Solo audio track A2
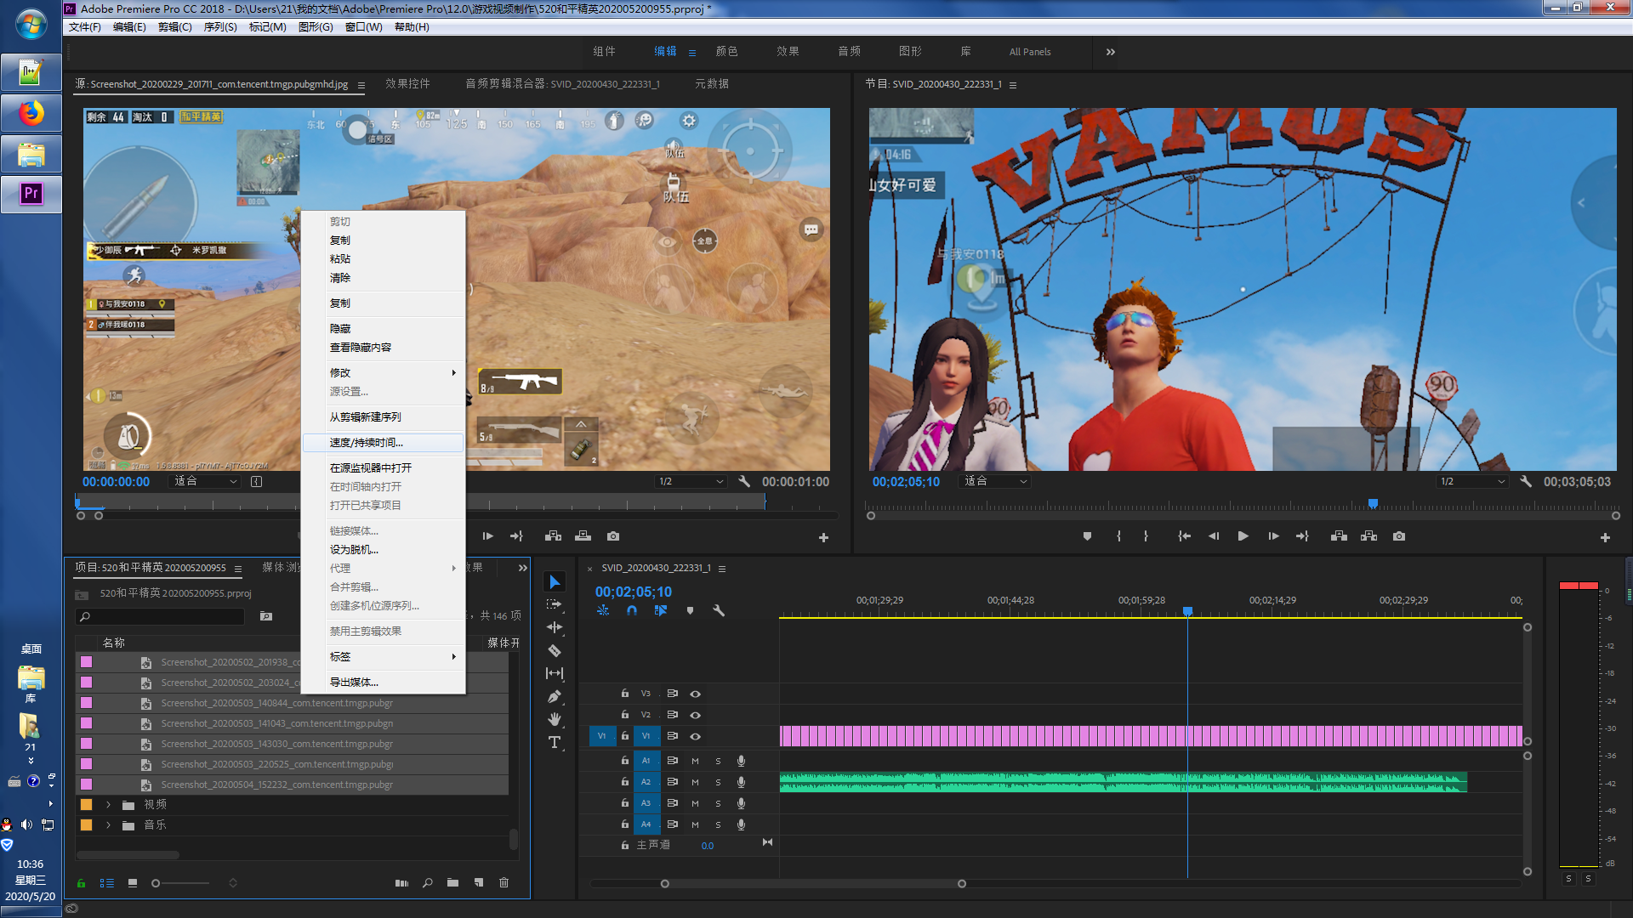 718,782
